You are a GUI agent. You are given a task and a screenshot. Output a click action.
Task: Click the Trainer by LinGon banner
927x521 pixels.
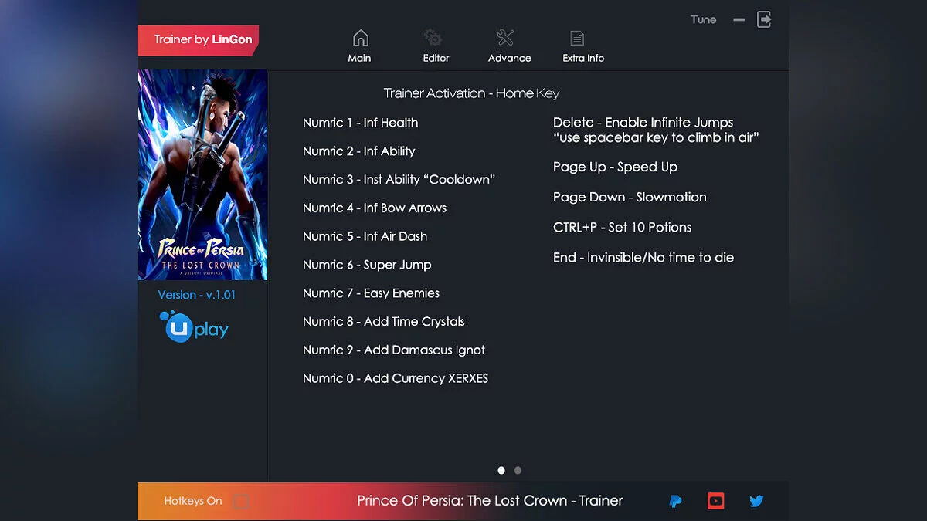click(198, 40)
